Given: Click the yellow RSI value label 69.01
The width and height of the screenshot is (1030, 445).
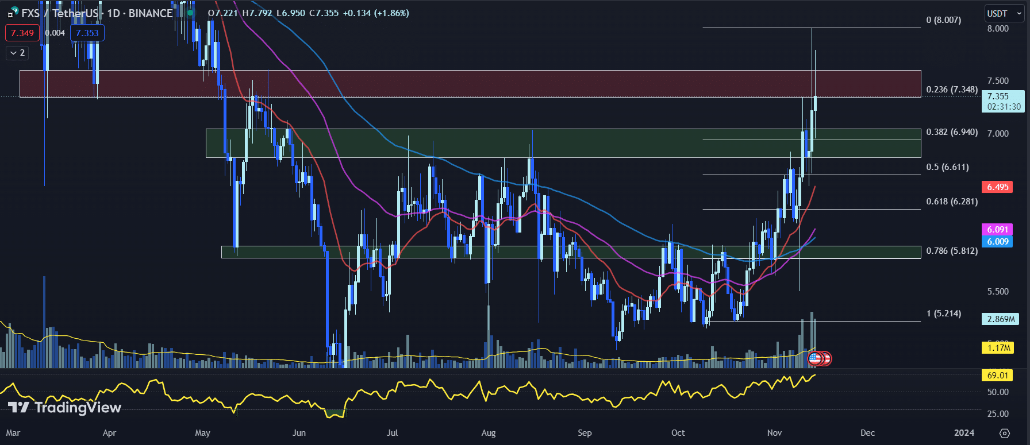Looking at the screenshot, I should coord(997,376).
